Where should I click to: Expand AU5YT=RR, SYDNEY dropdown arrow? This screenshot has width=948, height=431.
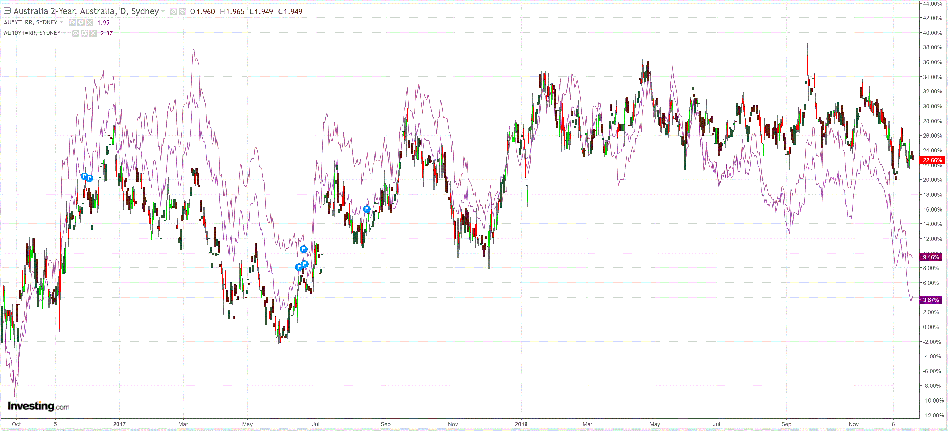[x=61, y=22]
